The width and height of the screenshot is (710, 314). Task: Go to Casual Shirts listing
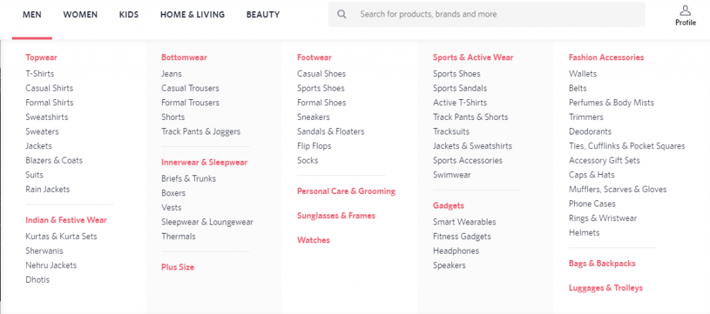49,88
